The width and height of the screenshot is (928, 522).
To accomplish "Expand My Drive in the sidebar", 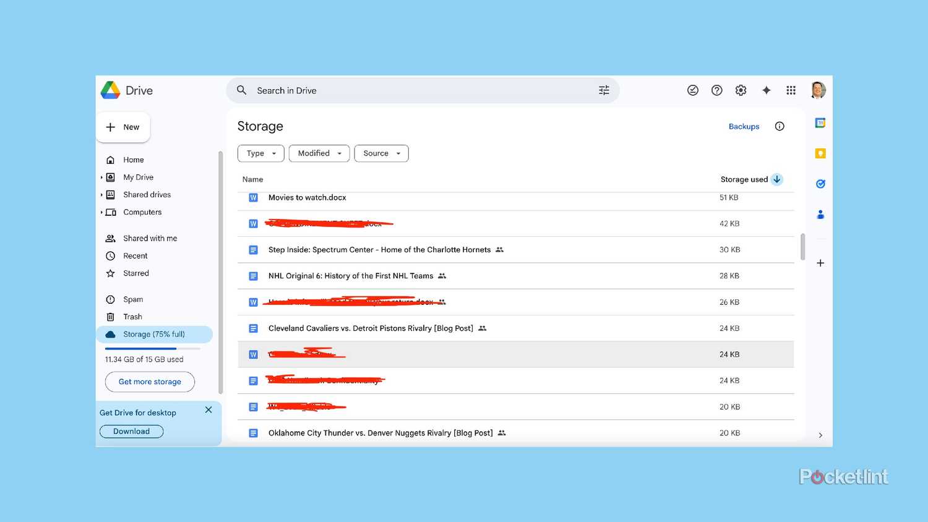I will (x=103, y=177).
